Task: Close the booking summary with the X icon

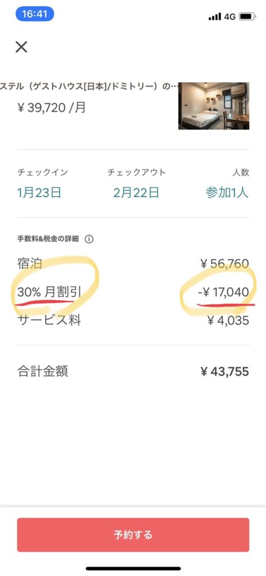Action: coord(21,47)
